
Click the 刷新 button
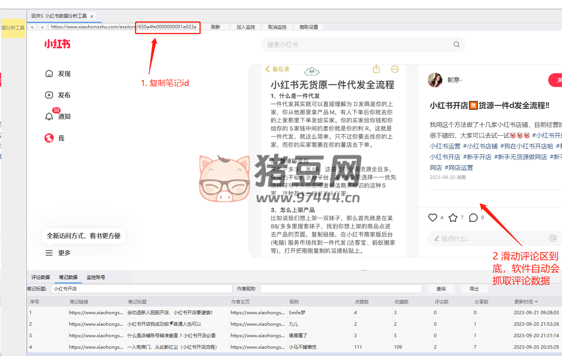pos(215,27)
